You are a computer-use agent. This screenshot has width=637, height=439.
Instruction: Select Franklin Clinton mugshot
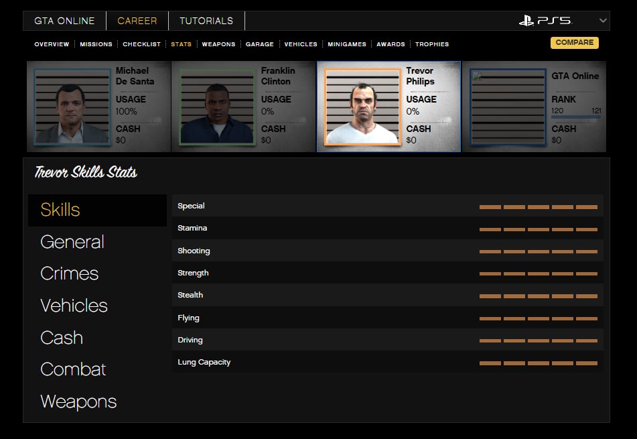pyautogui.click(x=217, y=107)
